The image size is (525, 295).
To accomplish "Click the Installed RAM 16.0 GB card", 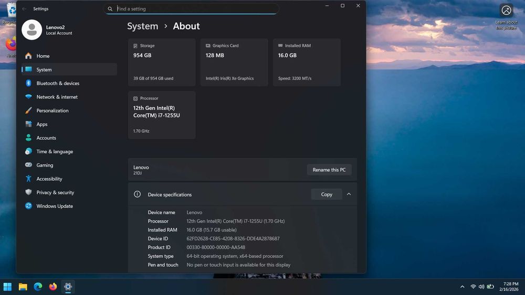I will [x=307, y=62].
